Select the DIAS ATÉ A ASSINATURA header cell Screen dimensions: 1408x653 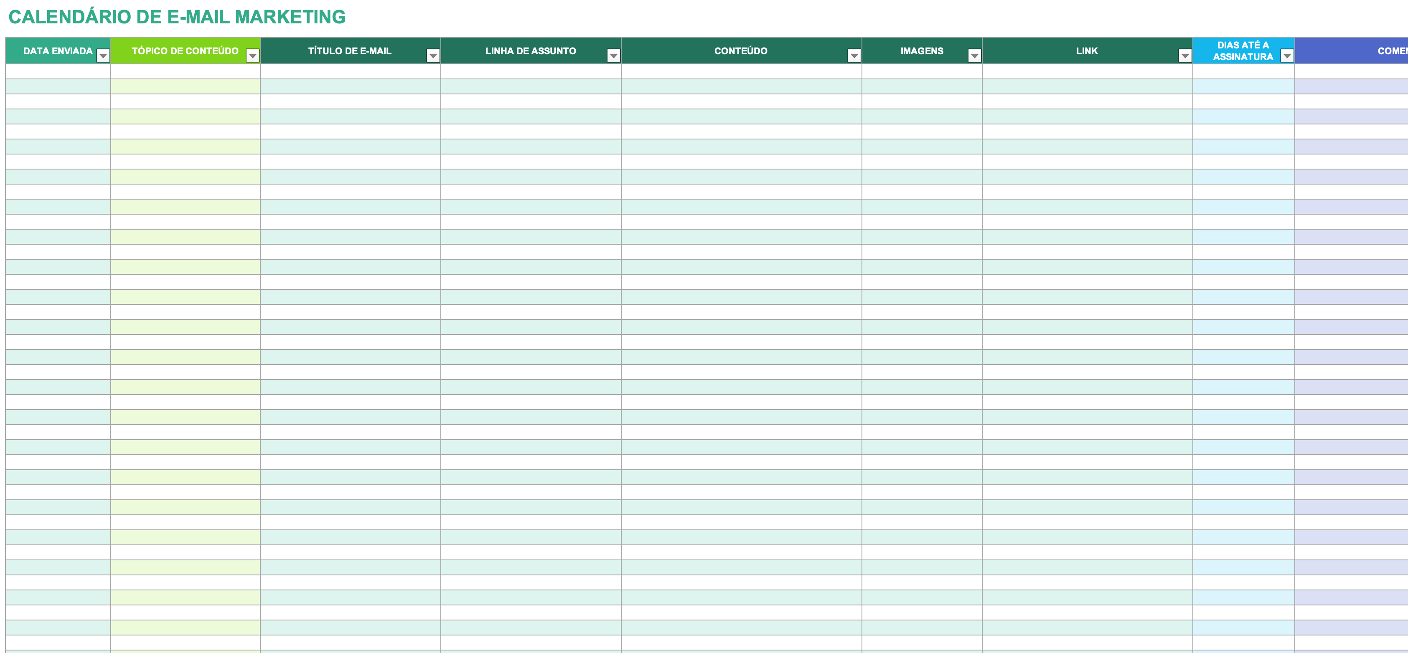click(x=1243, y=51)
